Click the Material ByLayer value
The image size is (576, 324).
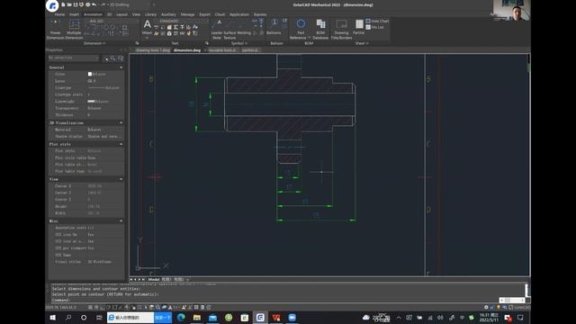[94, 130]
